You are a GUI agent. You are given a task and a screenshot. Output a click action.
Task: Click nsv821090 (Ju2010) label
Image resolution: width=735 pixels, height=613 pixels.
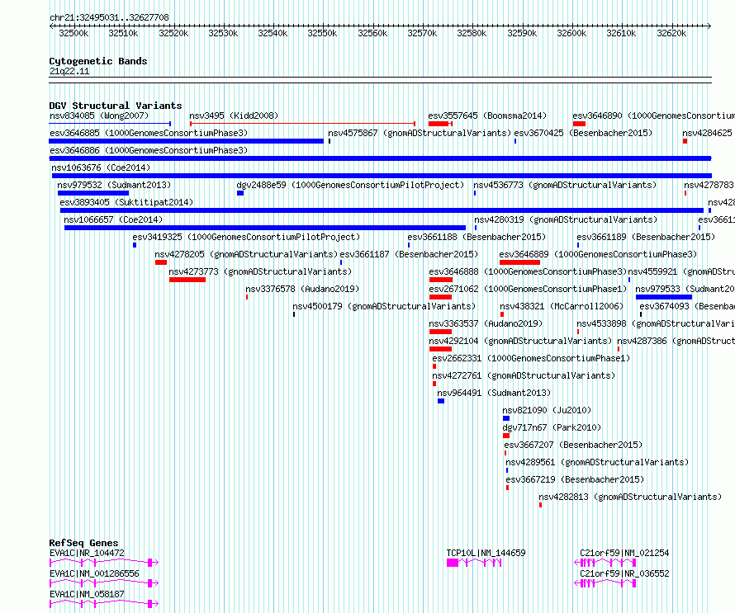pyautogui.click(x=547, y=410)
